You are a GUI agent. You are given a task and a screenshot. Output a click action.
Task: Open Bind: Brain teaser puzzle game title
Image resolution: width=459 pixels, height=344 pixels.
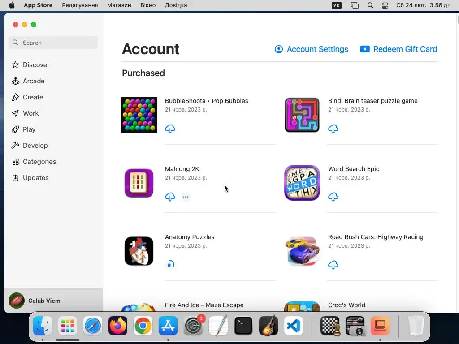372,101
